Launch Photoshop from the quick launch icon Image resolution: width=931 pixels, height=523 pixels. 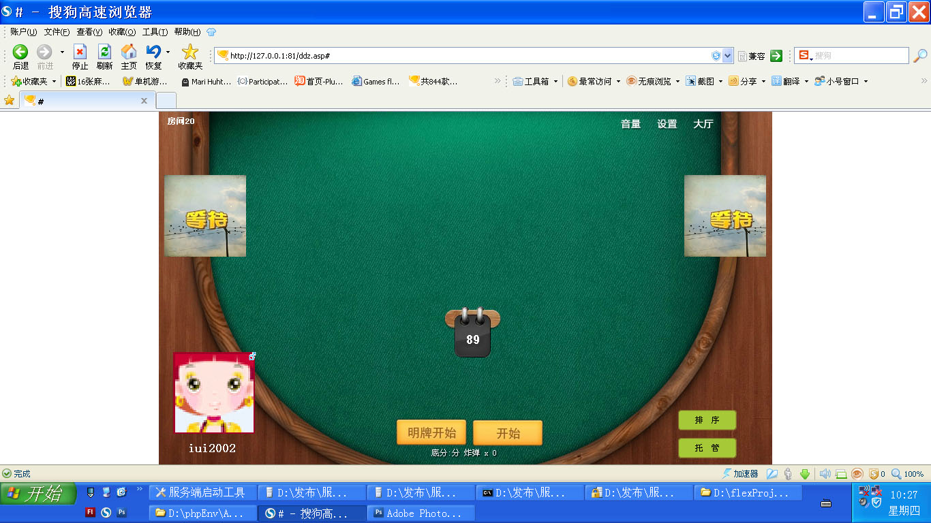(122, 513)
